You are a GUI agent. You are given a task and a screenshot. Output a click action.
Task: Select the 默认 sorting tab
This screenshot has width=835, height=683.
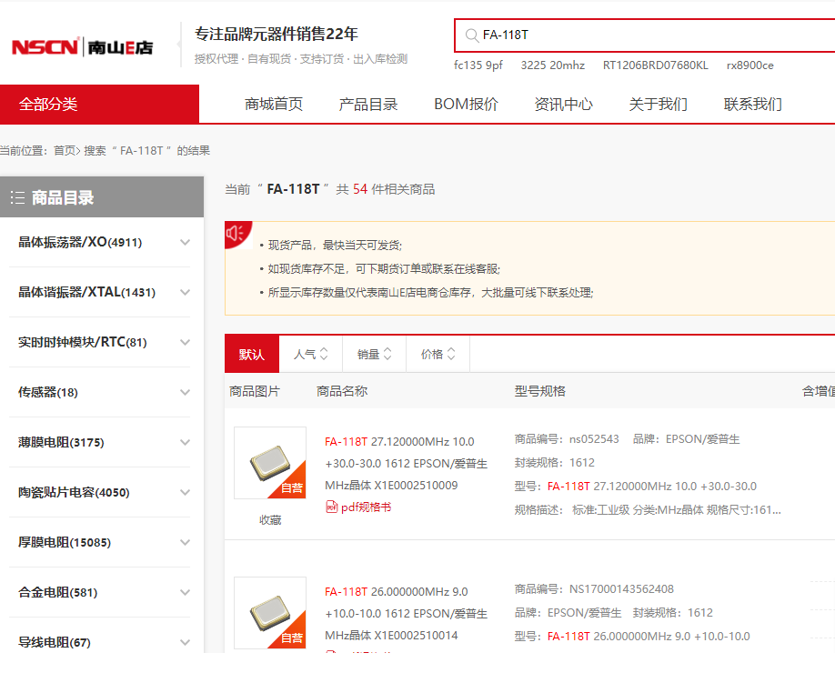click(x=252, y=354)
